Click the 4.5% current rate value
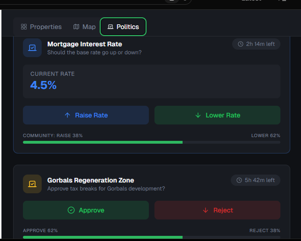Image resolution: width=301 pixels, height=241 pixels. coord(44,85)
